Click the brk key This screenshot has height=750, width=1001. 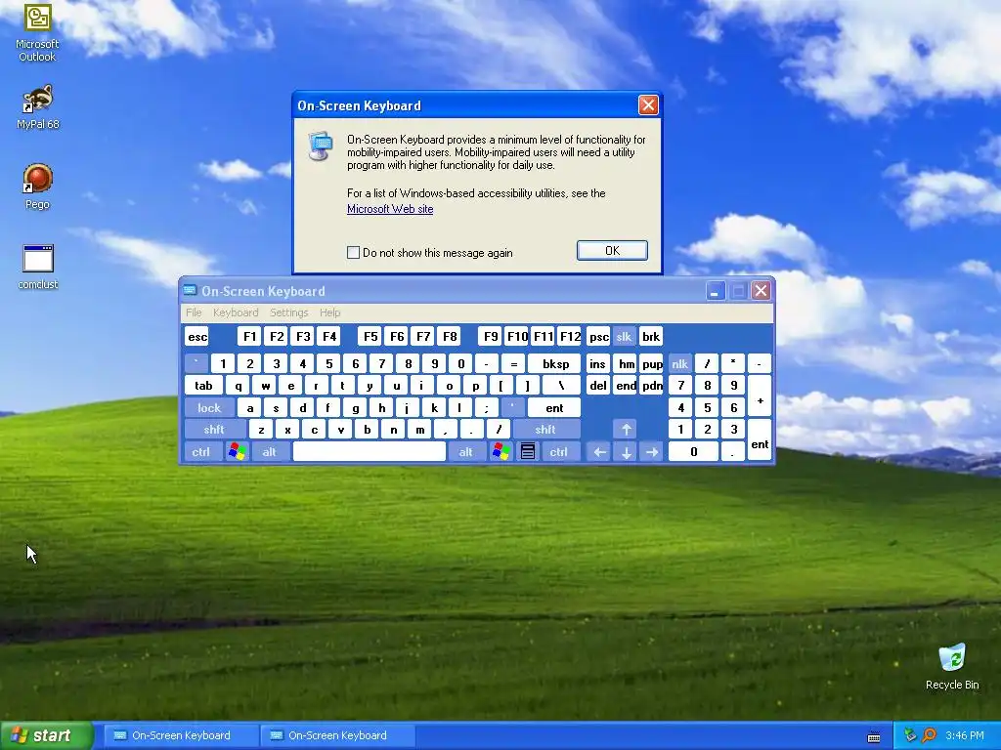[650, 336]
